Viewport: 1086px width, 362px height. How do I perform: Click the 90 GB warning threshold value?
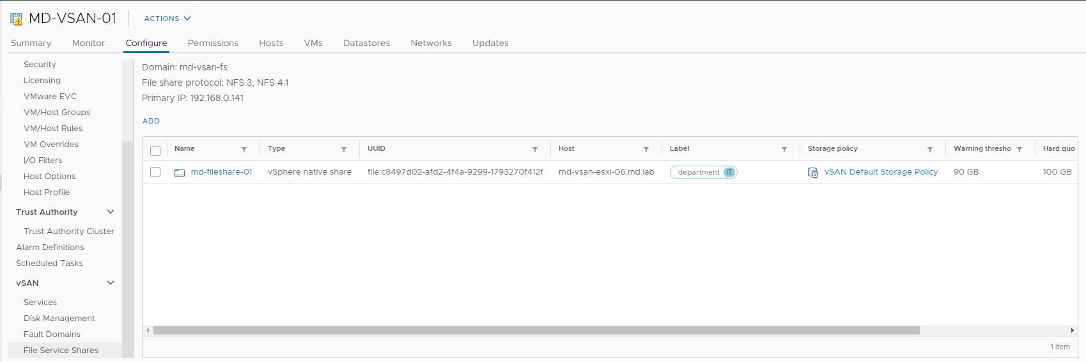pyautogui.click(x=966, y=172)
